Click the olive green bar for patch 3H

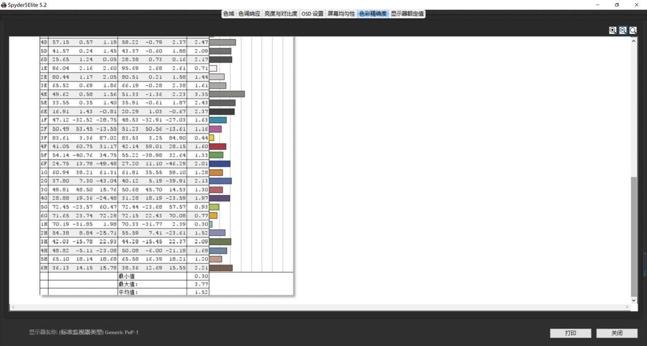pyautogui.click(x=220, y=242)
